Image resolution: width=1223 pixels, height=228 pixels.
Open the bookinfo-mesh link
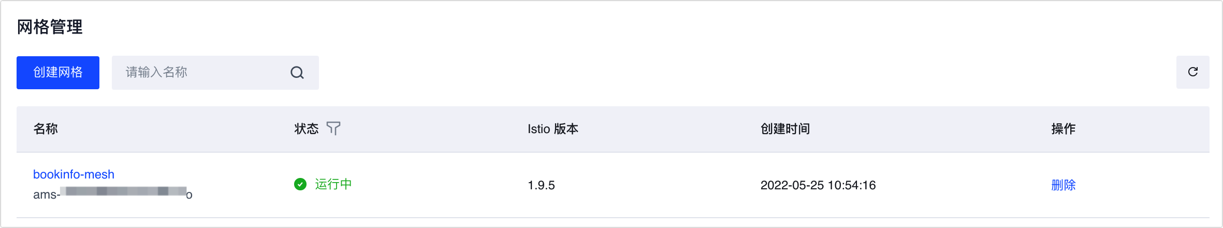coord(74,174)
